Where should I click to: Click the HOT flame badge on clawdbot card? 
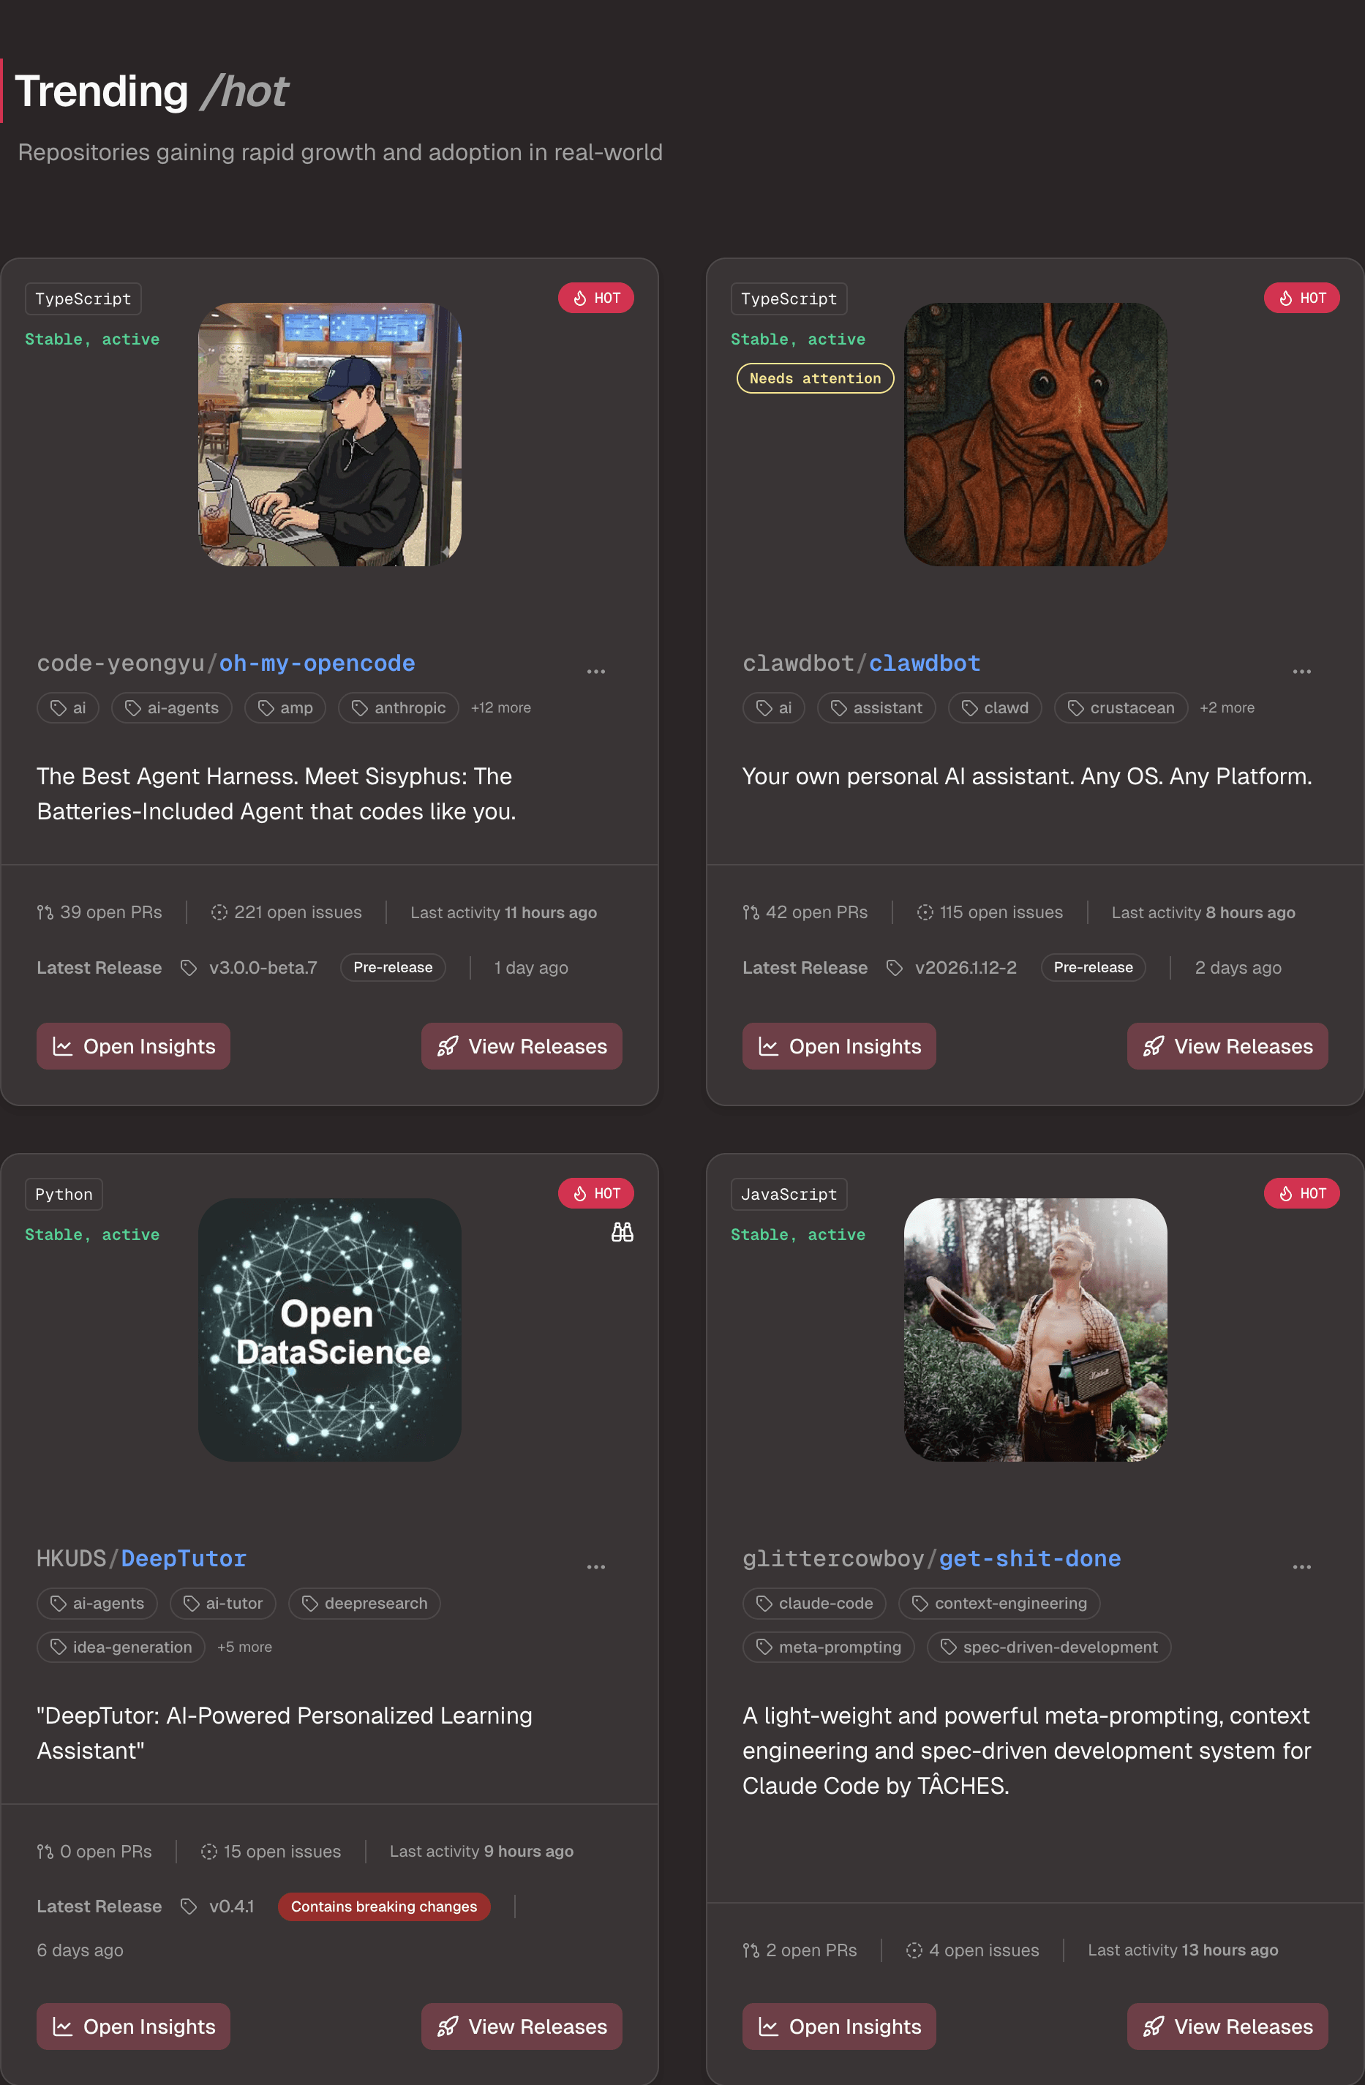(x=1301, y=298)
